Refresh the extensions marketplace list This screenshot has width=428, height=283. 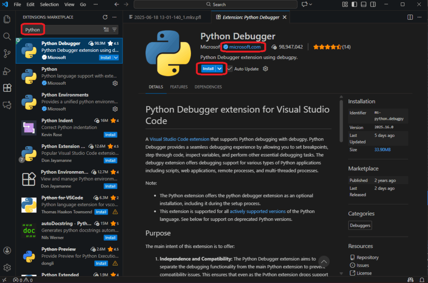tap(105, 17)
